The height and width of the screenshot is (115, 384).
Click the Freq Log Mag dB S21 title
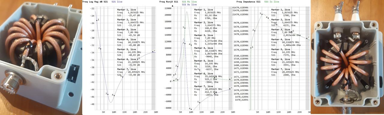[x=95, y=2]
